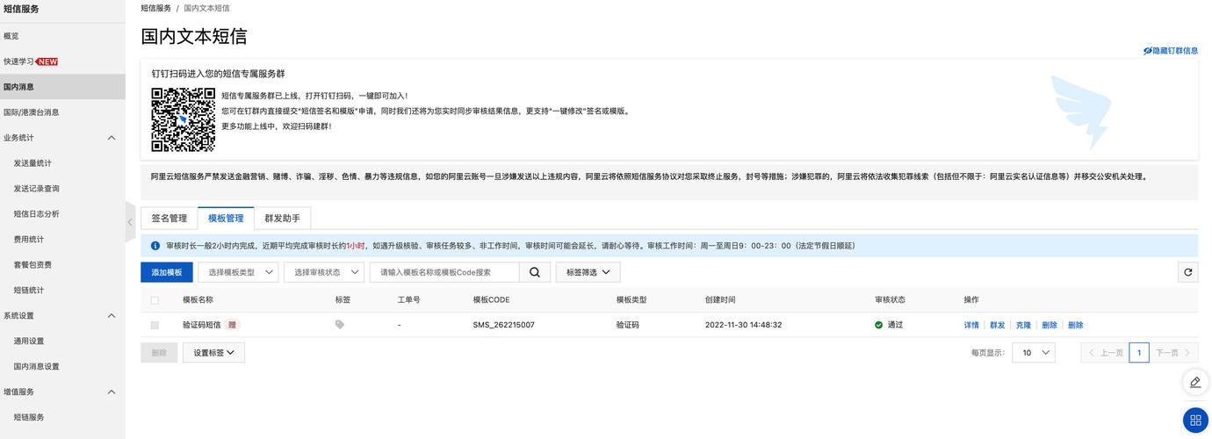Screen dimensions: 1212x439
Task: Collapse the 业务统计 sidebar section
Action: coord(112,138)
